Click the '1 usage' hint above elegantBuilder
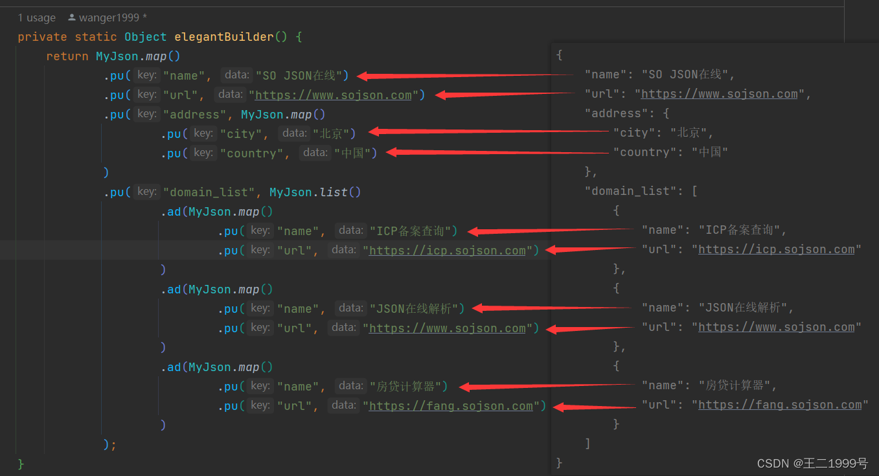This screenshot has height=476, width=879. [x=36, y=17]
